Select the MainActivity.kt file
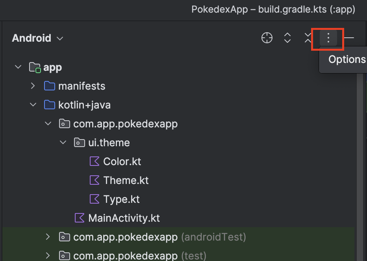The width and height of the screenshot is (367, 261). pos(124,218)
